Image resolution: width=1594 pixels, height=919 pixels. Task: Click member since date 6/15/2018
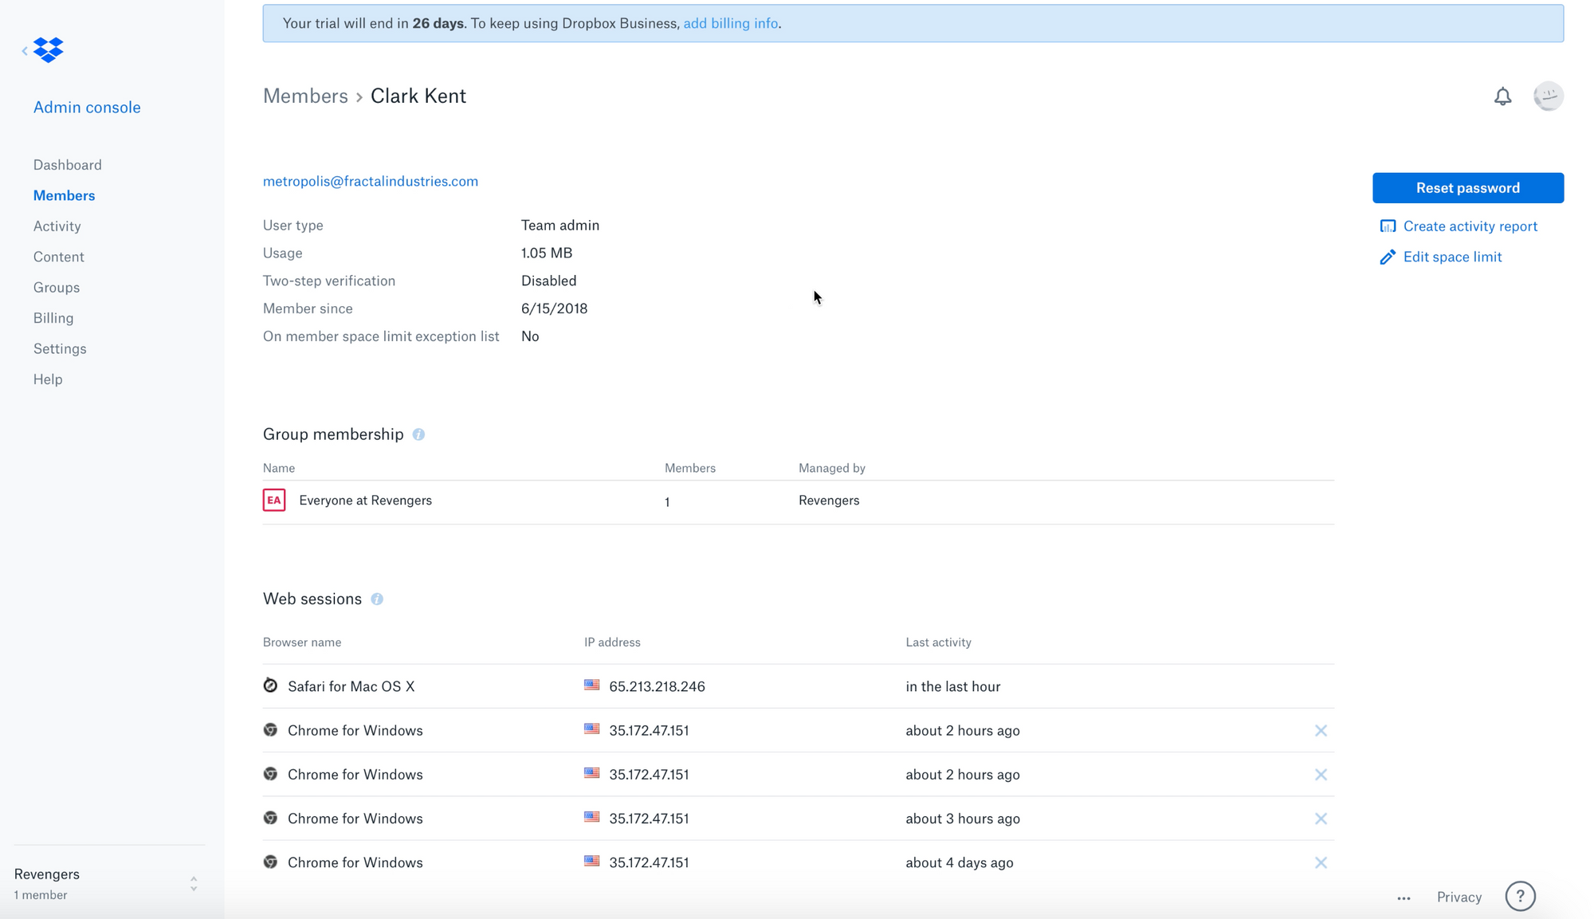tap(555, 308)
